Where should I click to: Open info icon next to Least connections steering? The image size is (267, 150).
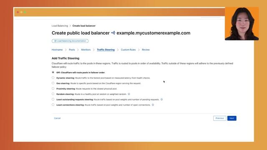(153, 105)
